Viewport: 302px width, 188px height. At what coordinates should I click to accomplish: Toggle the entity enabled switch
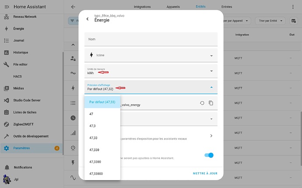pyautogui.click(x=209, y=155)
